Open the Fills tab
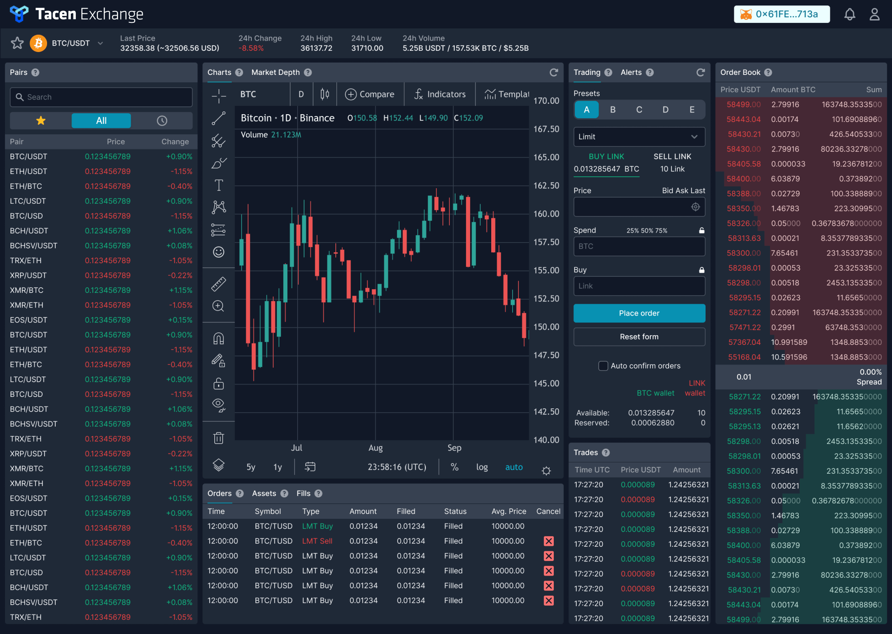 click(x=303, y=493)
